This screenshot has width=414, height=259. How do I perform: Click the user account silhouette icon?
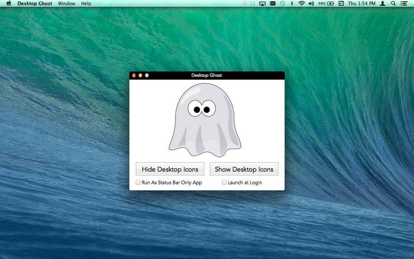[382, 4]
